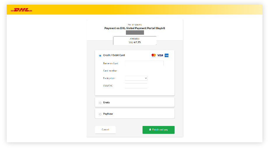Expand the PayNow payment section
The height and width of the screenshot is (149, 269).
pos(135,114)
